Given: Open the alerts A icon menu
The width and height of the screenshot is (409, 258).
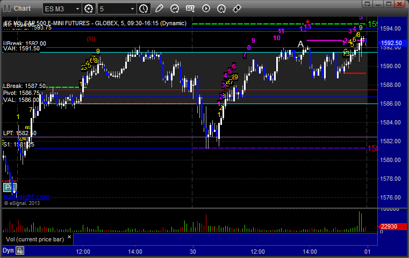Looking at the screenshot, I should tap(221, 9).
